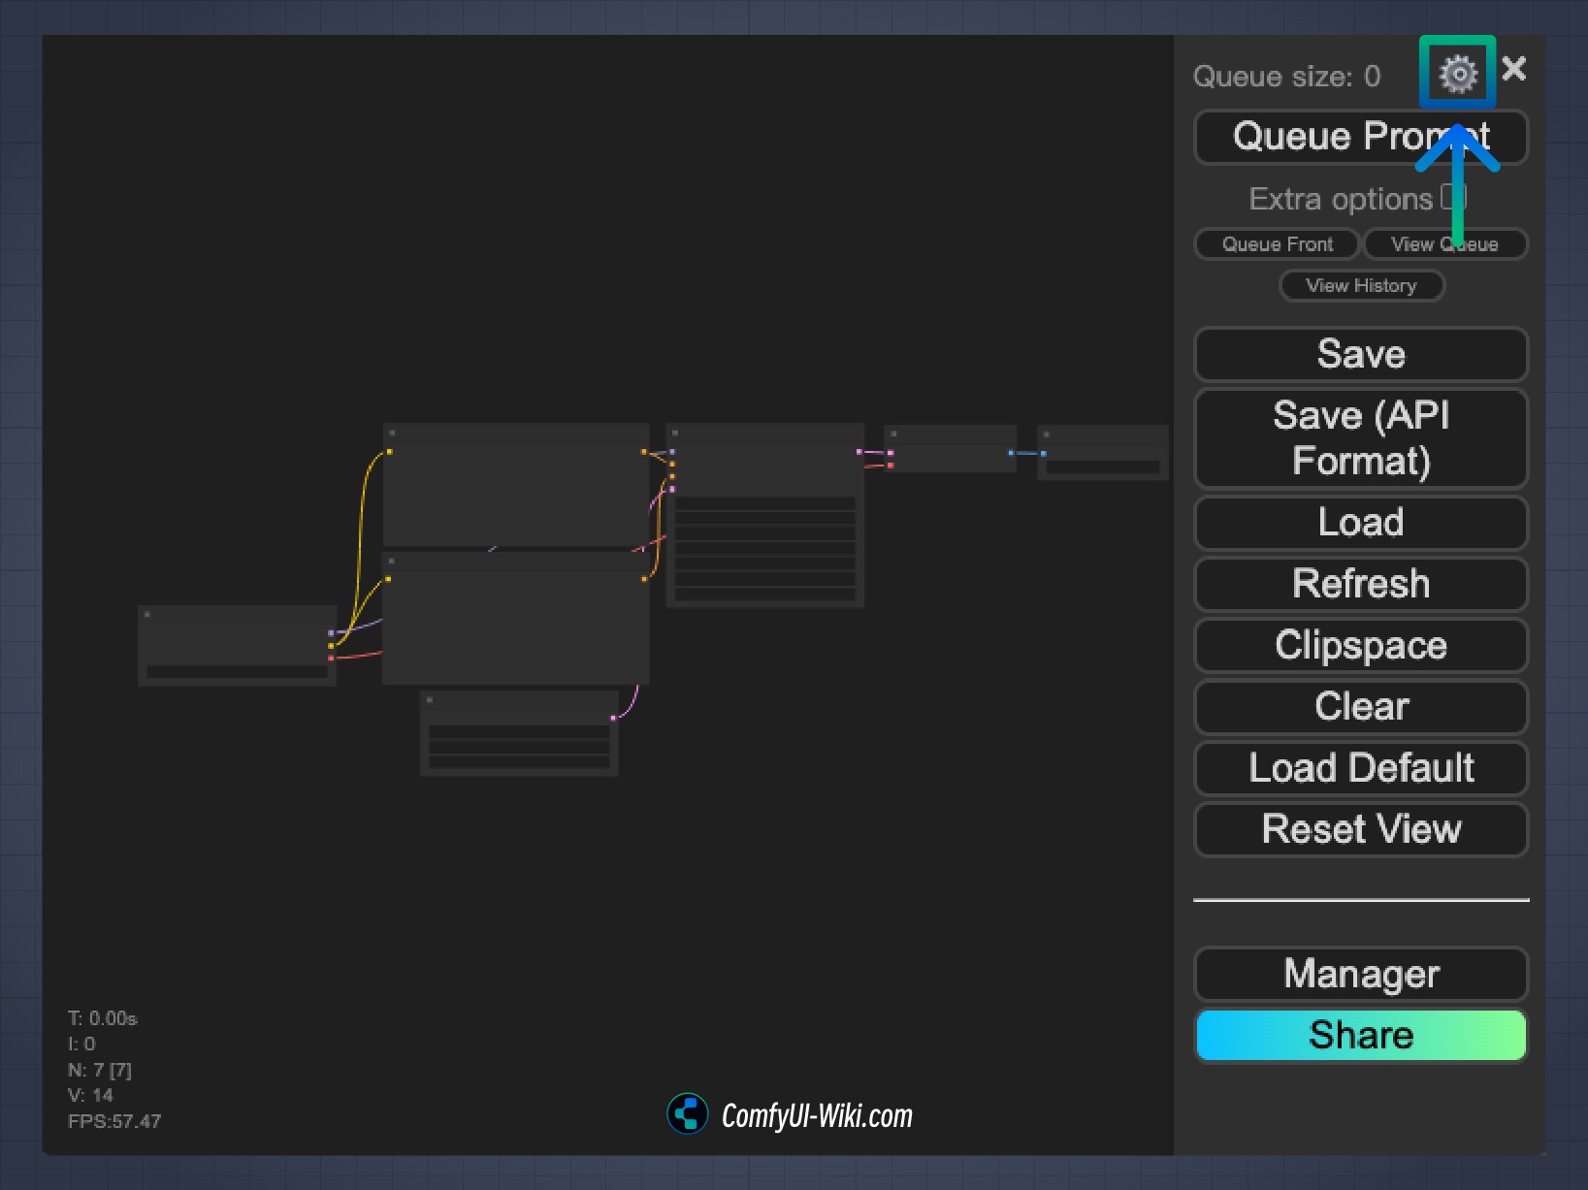Click the V: 14 readout
1588x1190 pixels.
coord(90,1095)
